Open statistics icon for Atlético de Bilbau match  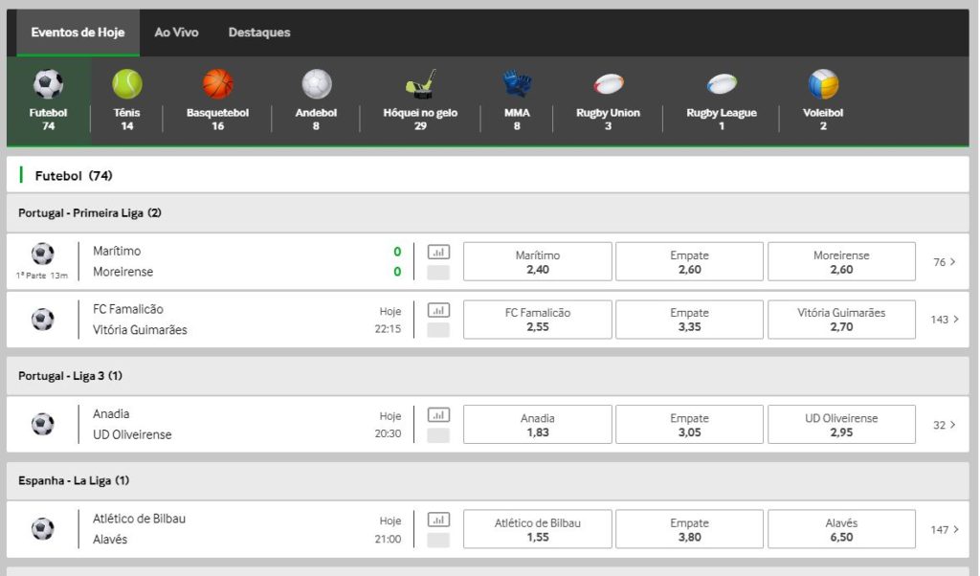coord(438,520)
